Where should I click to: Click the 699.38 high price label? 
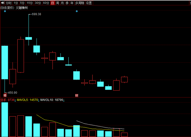tap(36, 14)
